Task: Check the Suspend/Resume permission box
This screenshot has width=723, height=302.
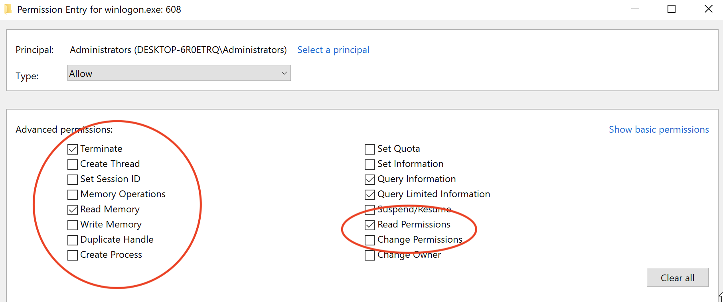Action: [370, 210]
